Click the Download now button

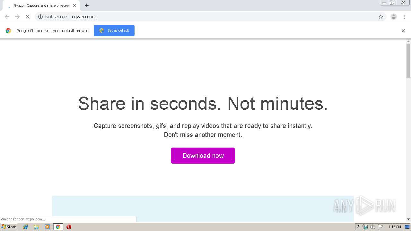(203, 156)
